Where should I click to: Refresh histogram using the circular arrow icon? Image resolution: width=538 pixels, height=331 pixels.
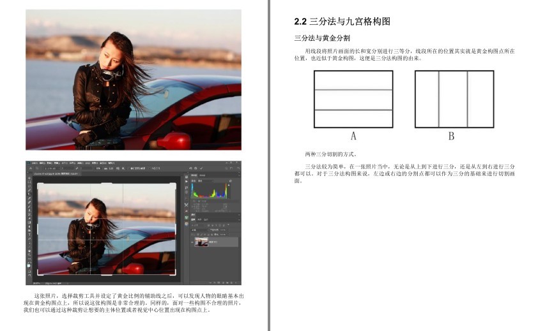pos(230,181)
